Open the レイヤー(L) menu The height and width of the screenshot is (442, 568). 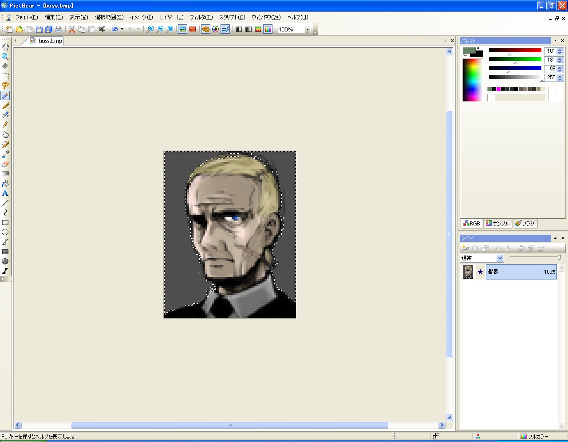click(x=172, y=17)
